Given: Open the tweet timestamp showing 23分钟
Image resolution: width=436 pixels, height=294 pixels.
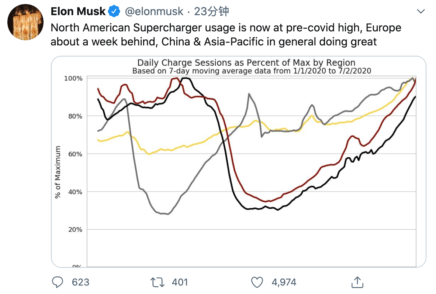Looking at the screenshot, I should (x=211, y=12).
